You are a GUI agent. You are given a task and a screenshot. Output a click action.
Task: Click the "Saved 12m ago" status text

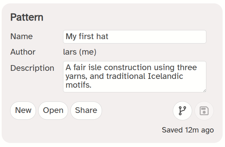click(x=188, y=130)
